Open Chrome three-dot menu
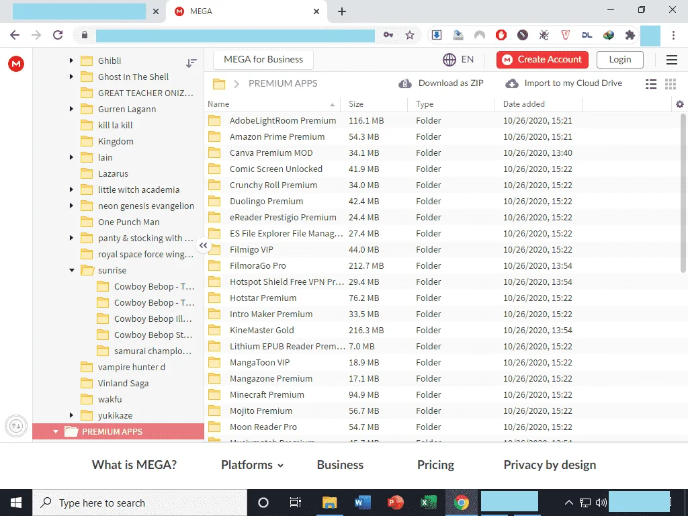 [x=673, y=35]
